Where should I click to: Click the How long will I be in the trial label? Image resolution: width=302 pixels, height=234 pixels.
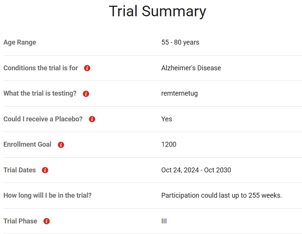pos(47,195)
